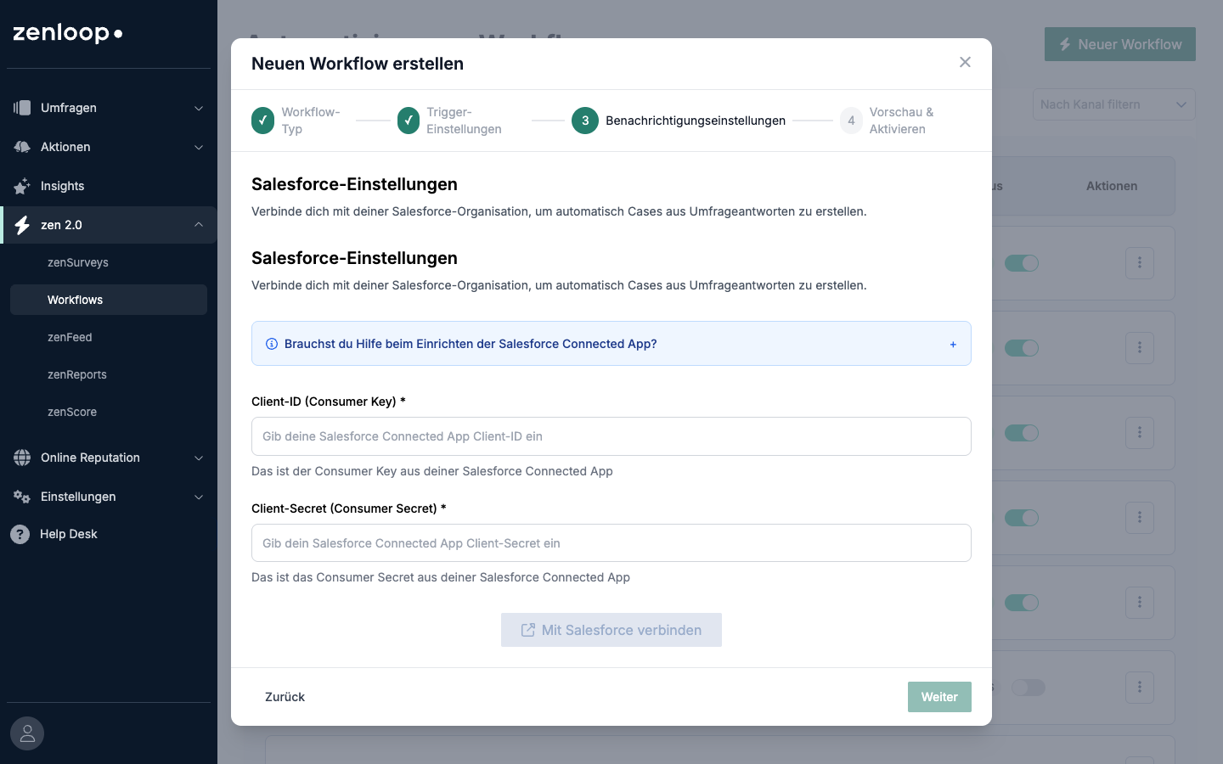The image size is (1223, 764).
Task: Focus the Client-Secret (Consumer Secret) field
Action: 611,543
